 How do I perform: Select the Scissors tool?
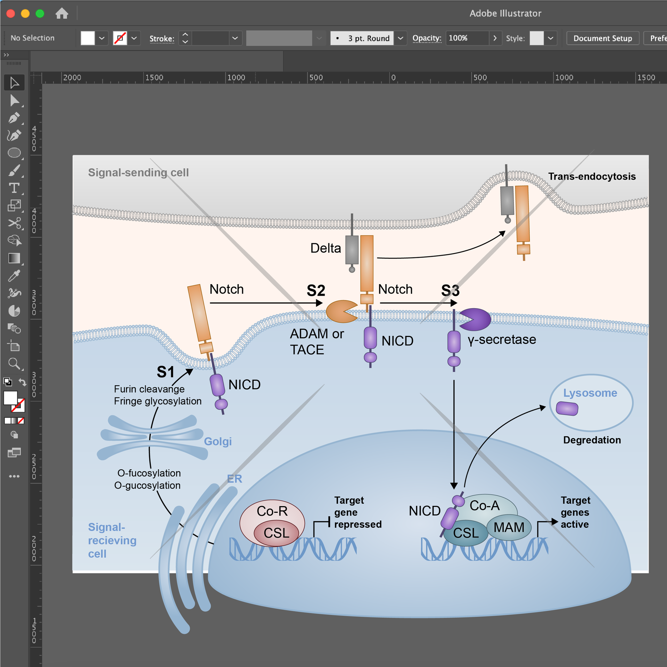[x=14, y=223]
